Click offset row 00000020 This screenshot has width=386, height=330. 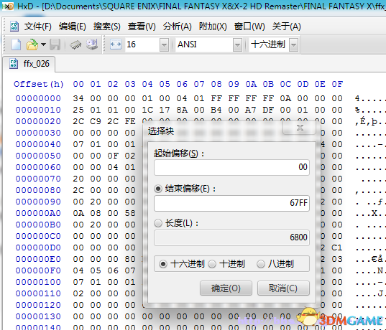[38, 121]
